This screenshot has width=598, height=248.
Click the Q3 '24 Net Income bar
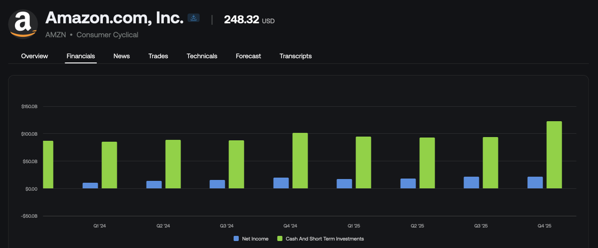[x=217, y=184]
